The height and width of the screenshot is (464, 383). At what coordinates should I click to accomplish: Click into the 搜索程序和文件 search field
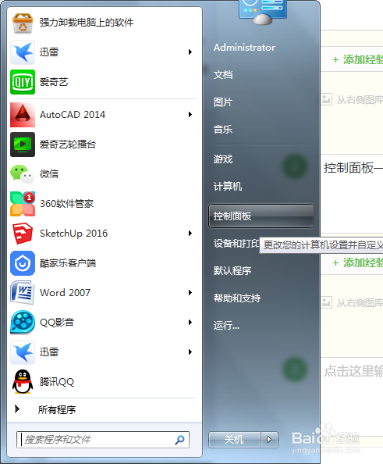[x=103, y=440]
